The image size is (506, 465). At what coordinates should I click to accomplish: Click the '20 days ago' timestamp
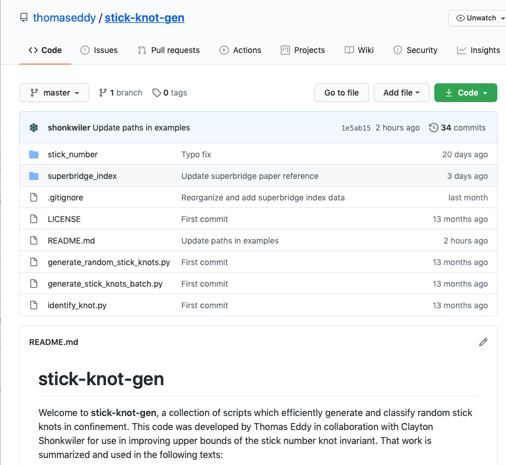[465, 154]
